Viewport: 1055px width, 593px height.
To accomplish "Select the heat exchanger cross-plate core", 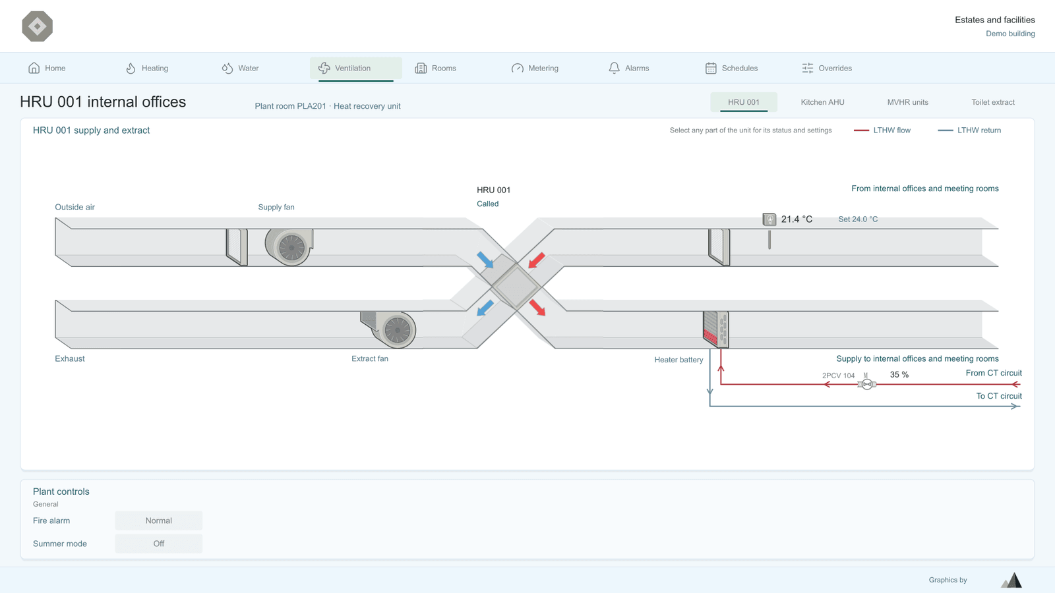I will coord(515,287).
